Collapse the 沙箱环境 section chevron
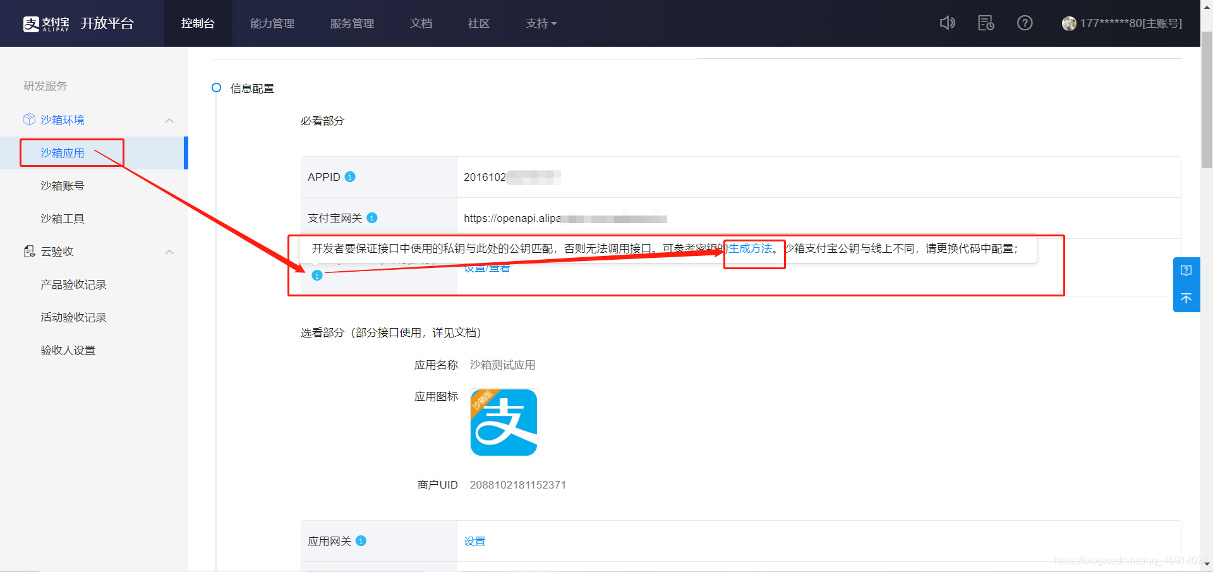This screenshot has width=1213, height=572. tap(169, 120)
